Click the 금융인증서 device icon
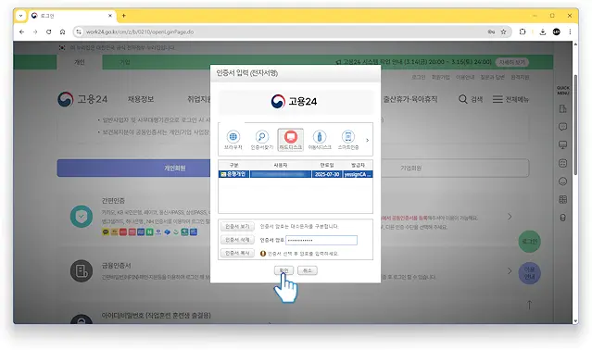 coord(82,270)
